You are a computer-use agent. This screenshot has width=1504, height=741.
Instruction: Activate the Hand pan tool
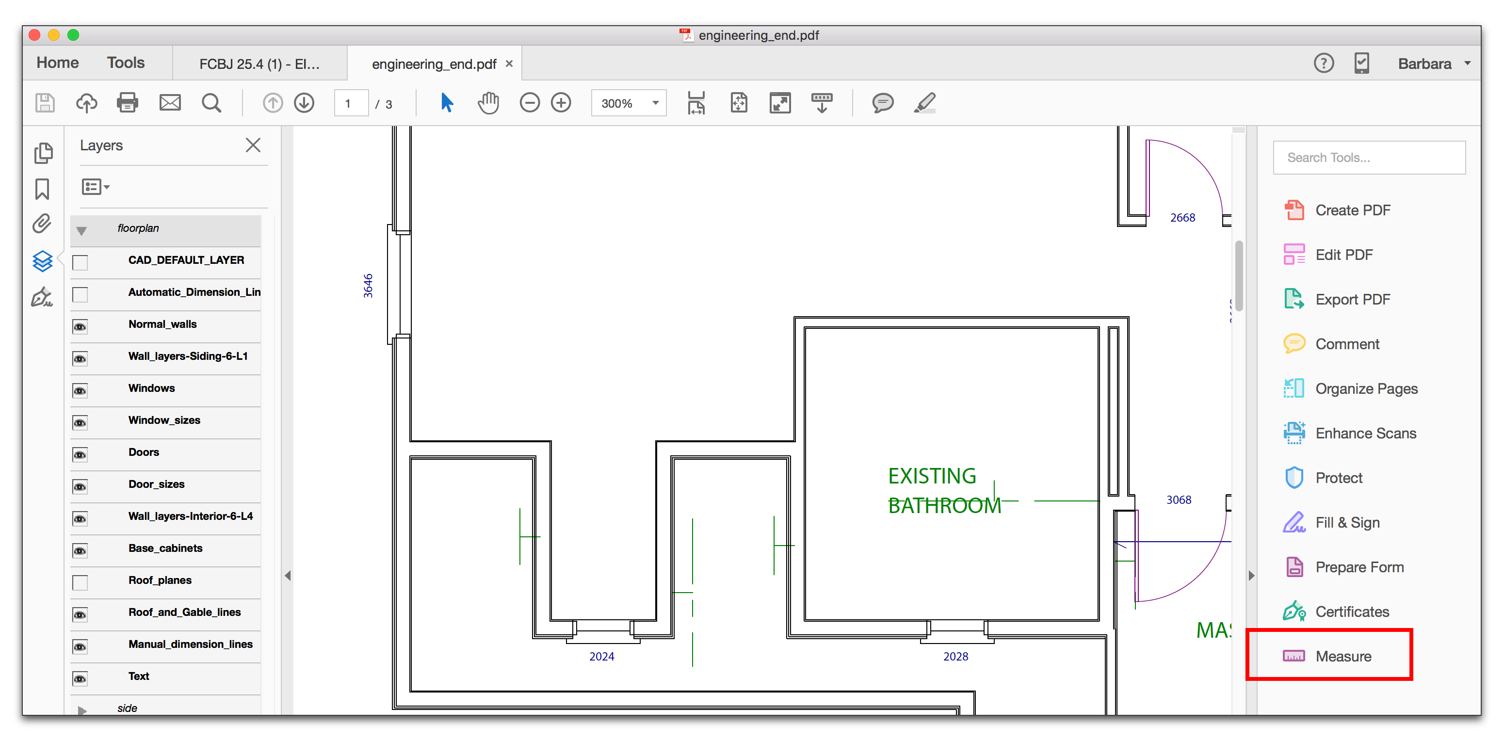488,103
